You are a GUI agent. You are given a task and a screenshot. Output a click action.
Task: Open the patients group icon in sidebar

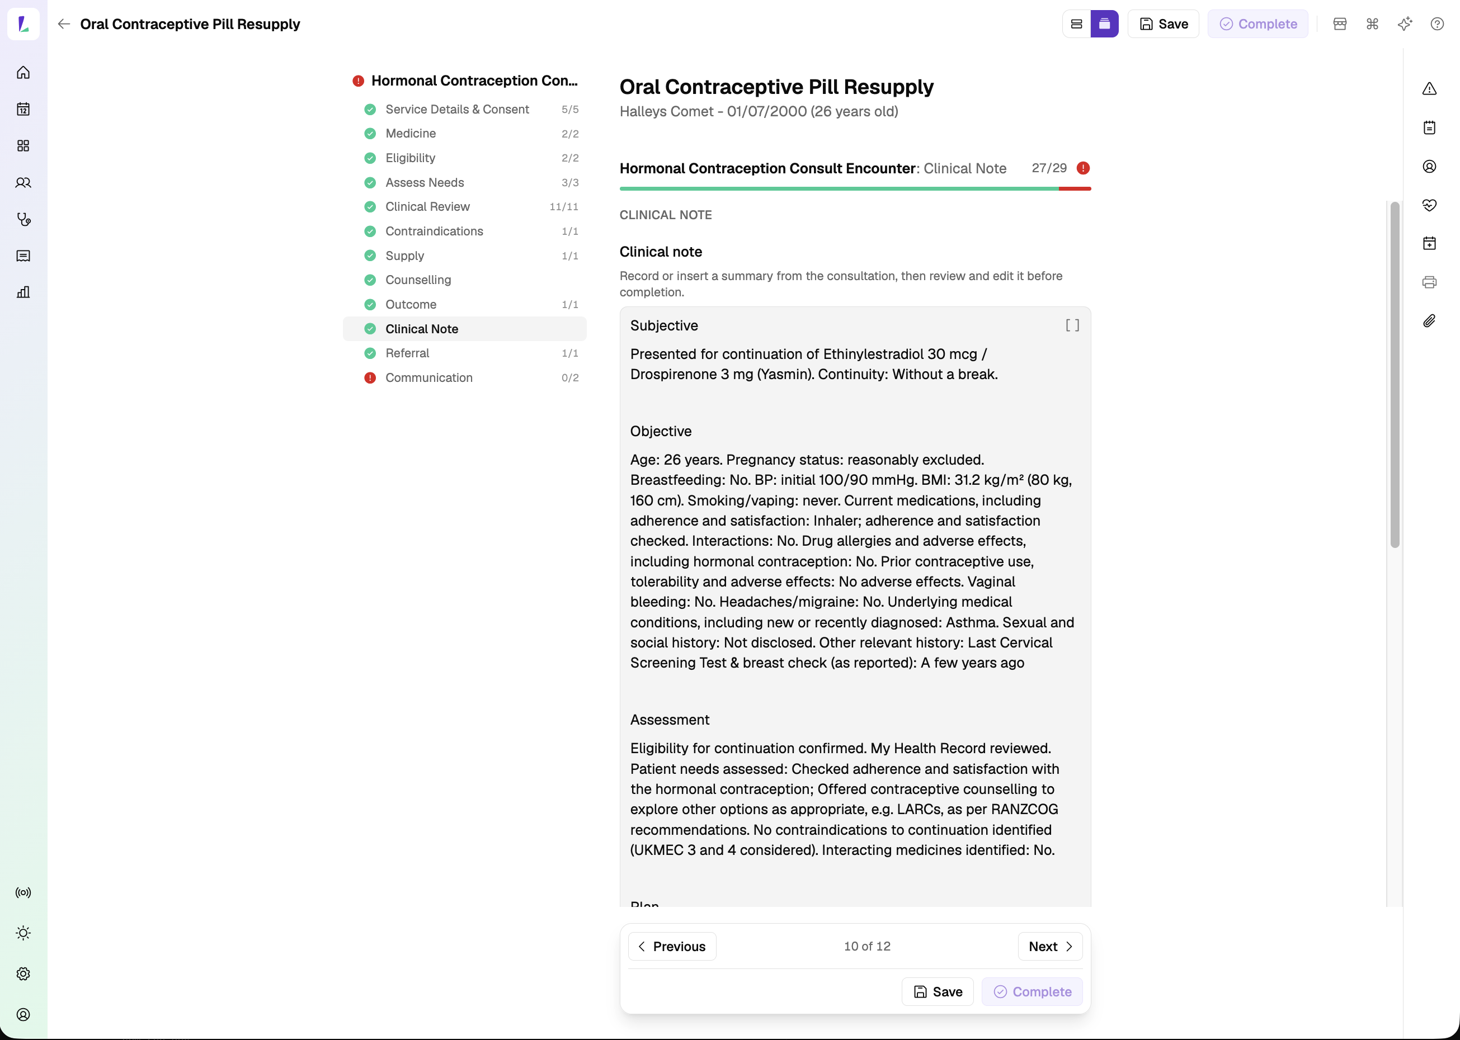[x=23, y=182]
